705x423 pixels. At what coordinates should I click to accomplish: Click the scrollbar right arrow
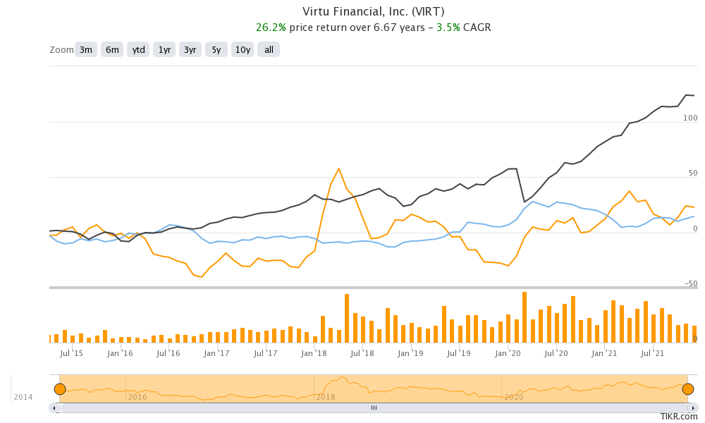[x=693, y=408]
